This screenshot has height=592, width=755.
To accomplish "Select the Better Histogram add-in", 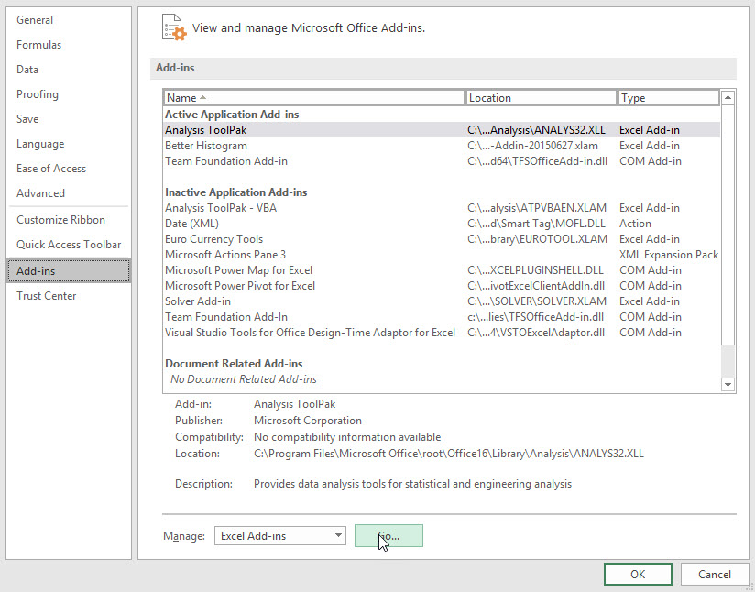I will [x=442, y=146].
